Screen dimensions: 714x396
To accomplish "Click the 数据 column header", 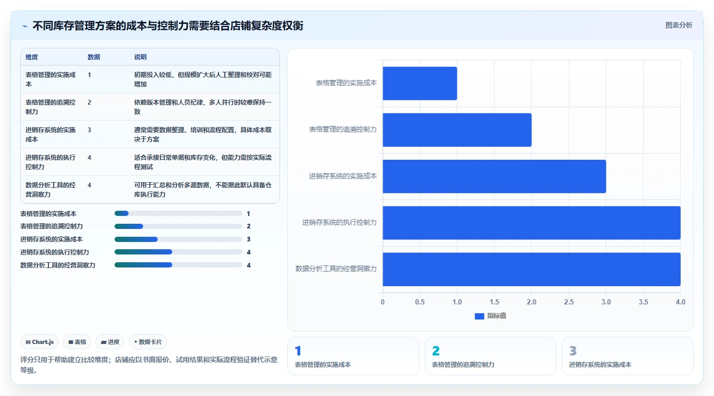I will point(94,57).
